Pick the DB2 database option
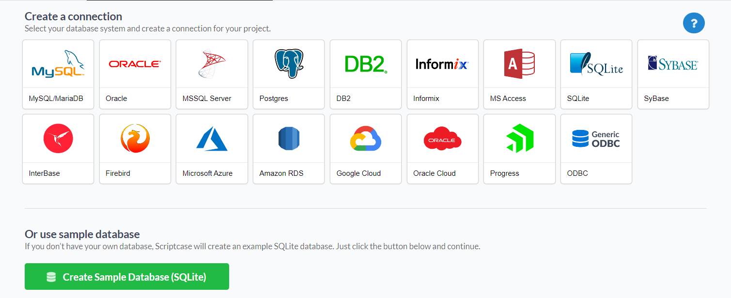This screenshot has width=731, height=298. coord(365,74)
